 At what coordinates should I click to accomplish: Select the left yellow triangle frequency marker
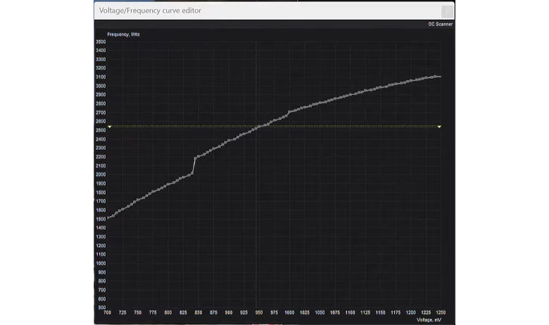coord(110,127)
